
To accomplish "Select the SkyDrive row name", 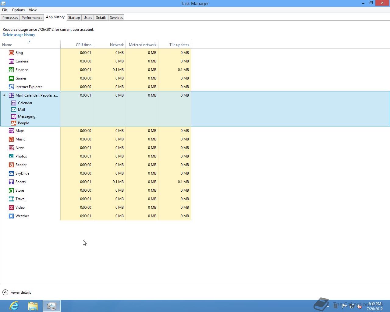I will [x=22, y=173].
